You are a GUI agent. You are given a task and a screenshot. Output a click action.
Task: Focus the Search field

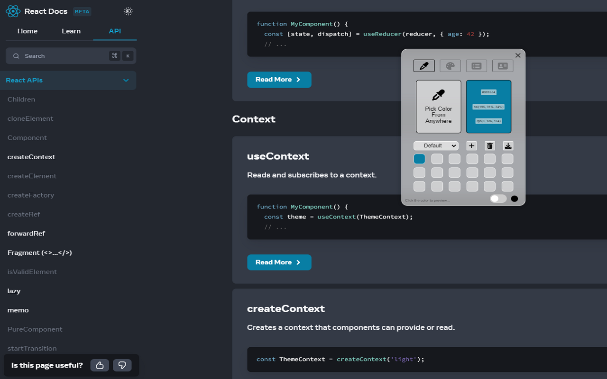tap(71, 56)
